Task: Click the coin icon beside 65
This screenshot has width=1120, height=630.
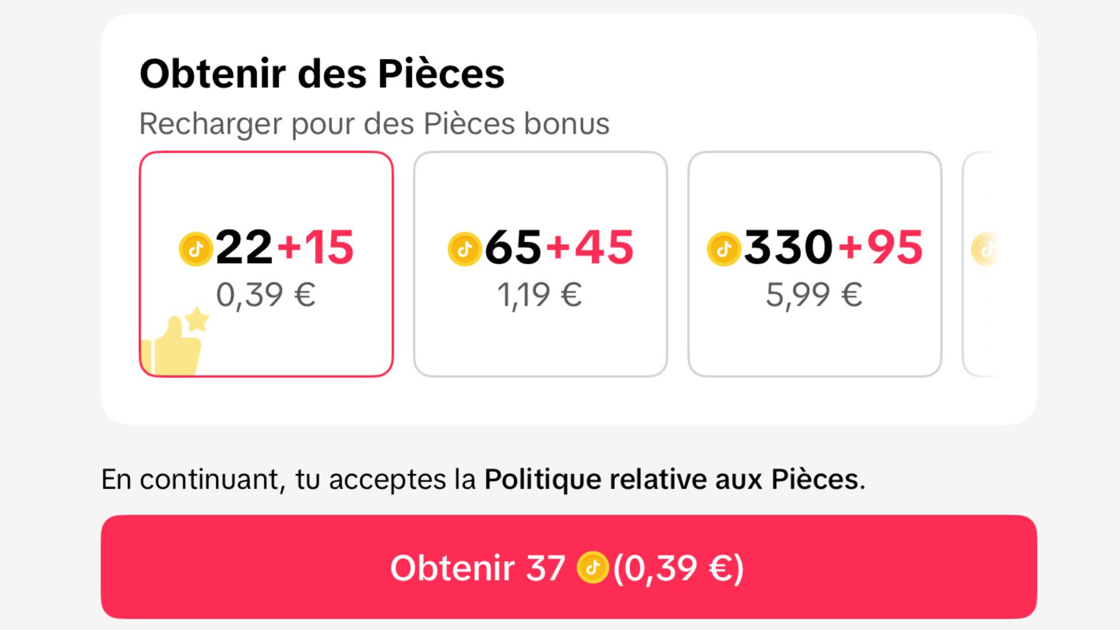Action: coord(464,249)
